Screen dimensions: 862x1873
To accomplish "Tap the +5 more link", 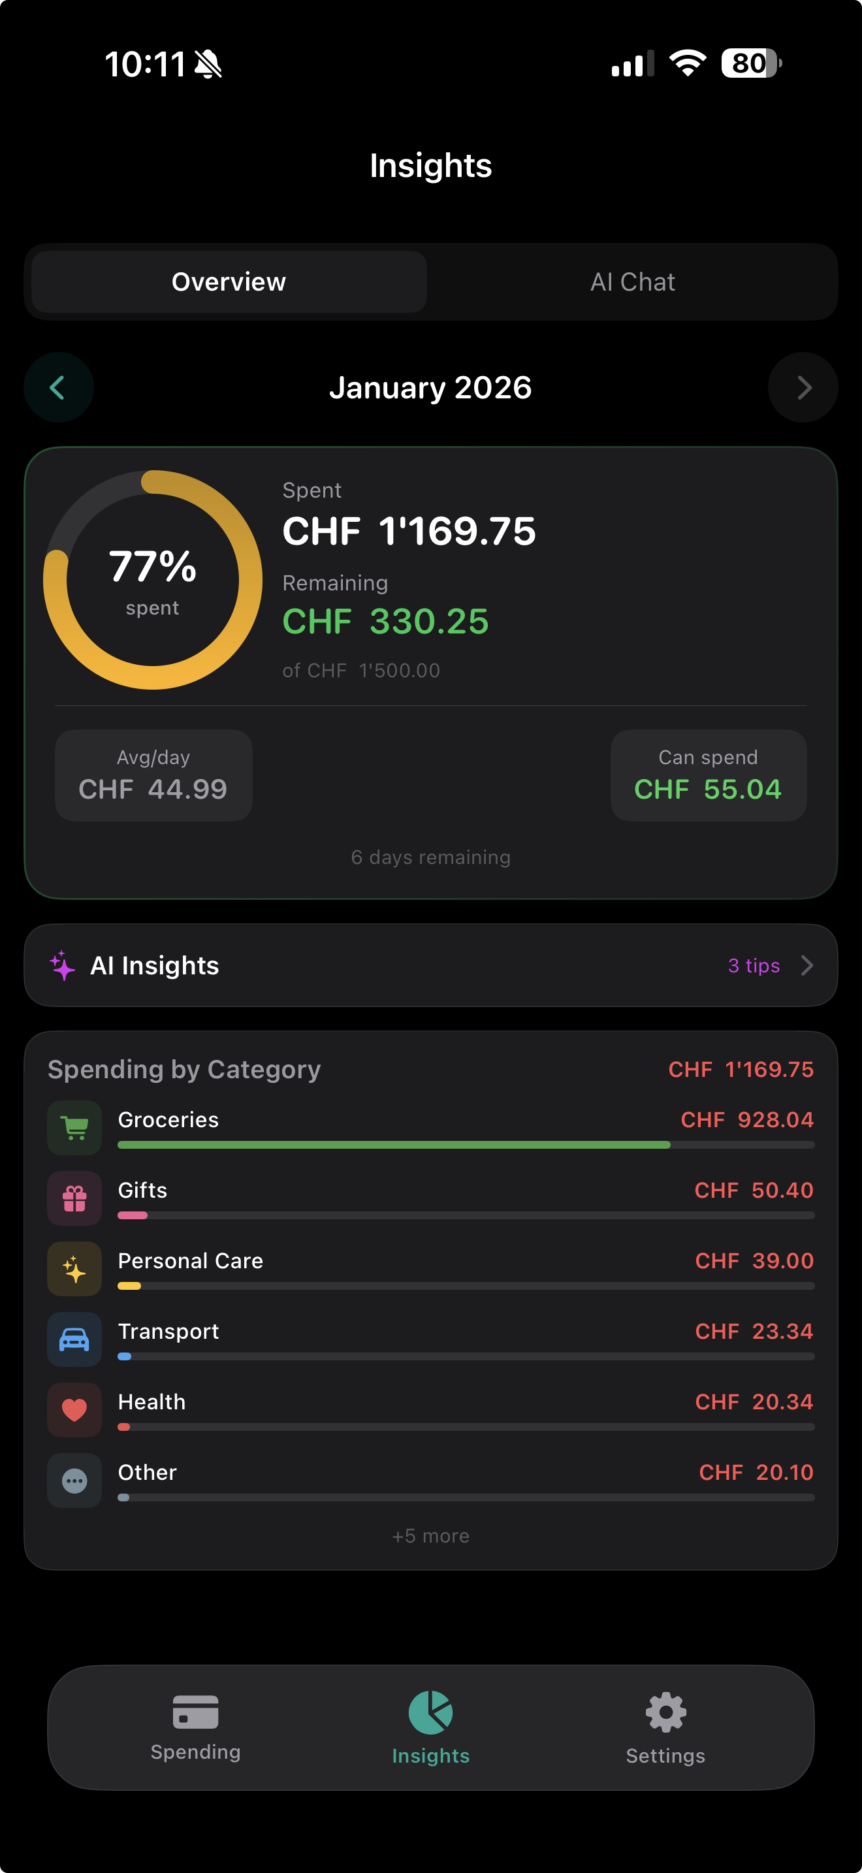I will tap(430, 1535).
